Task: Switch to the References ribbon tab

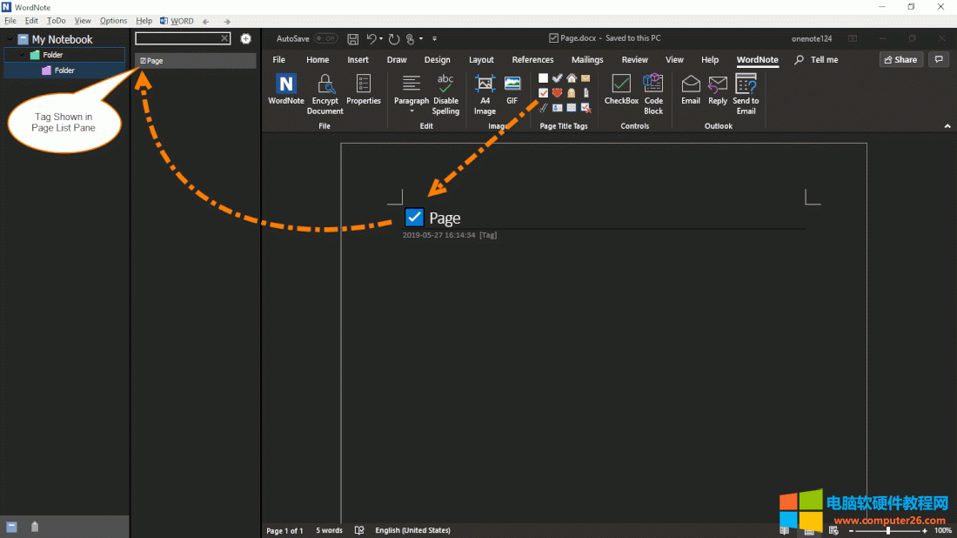Action: (x=532, y=60)
